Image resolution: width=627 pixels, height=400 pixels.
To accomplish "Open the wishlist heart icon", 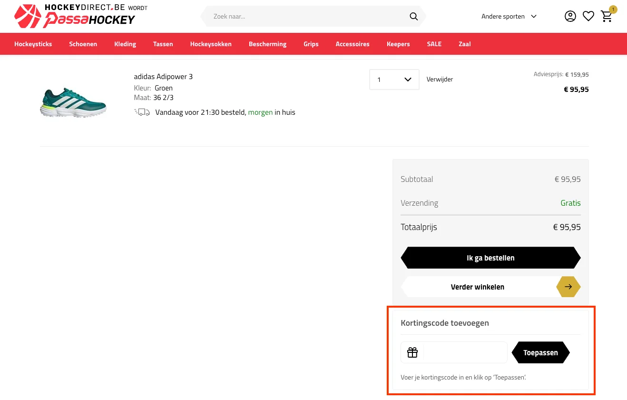I will (x=588, y=16).
